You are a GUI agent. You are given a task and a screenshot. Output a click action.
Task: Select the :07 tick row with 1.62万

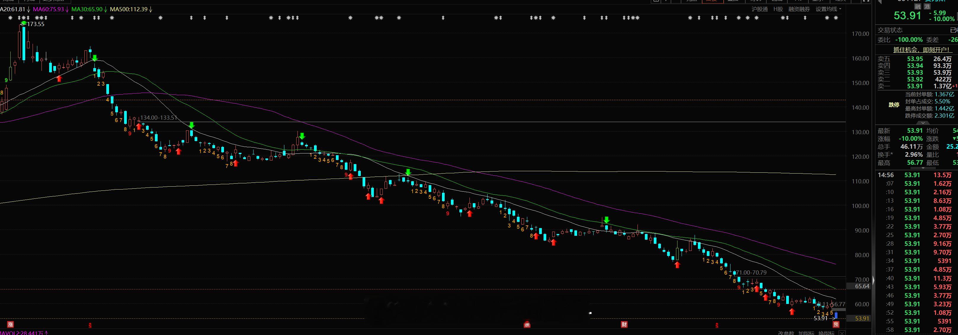917,184
